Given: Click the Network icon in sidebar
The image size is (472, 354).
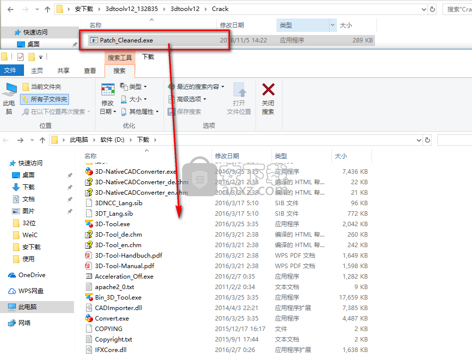Looking at the screenshot, I should coord(11,323).
